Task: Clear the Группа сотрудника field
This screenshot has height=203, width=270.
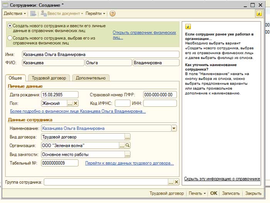Action: click(177, 182)
